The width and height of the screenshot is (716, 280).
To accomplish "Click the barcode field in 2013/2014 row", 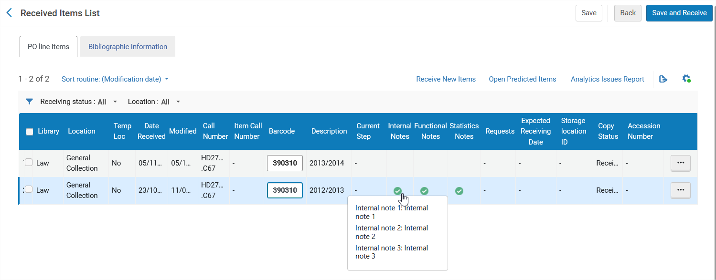I will tap(285, 163).
